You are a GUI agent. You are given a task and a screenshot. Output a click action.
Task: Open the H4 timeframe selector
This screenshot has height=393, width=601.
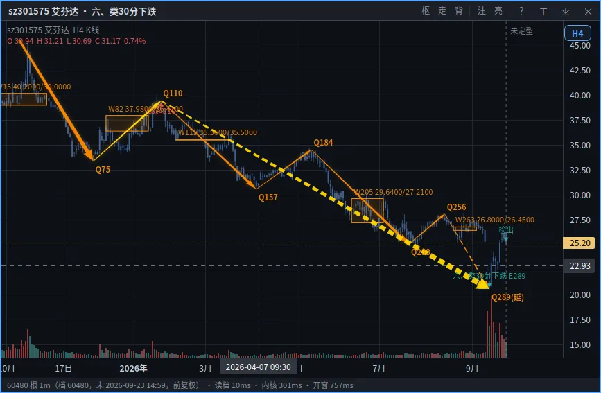click(x=577, y=33)
